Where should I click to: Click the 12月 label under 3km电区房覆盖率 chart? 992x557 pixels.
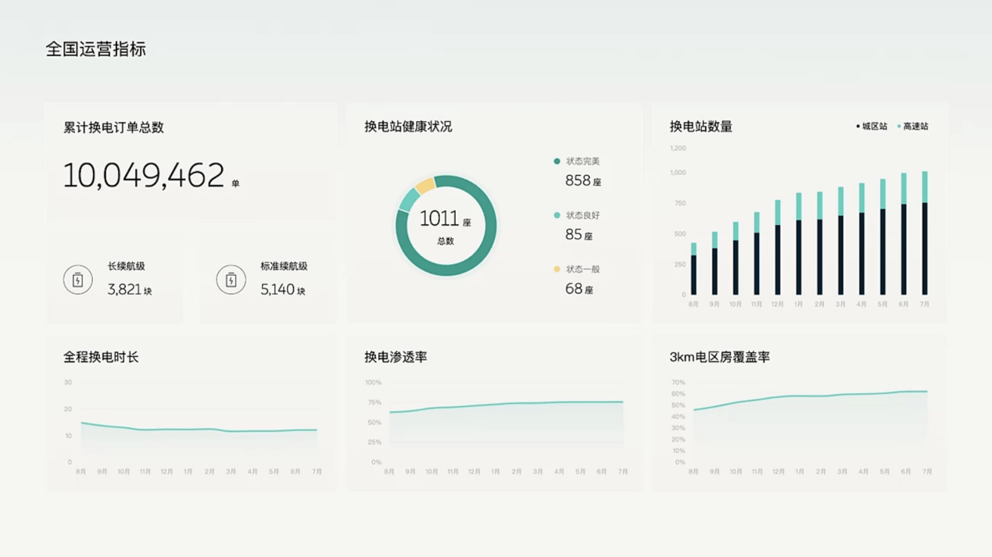779,472
